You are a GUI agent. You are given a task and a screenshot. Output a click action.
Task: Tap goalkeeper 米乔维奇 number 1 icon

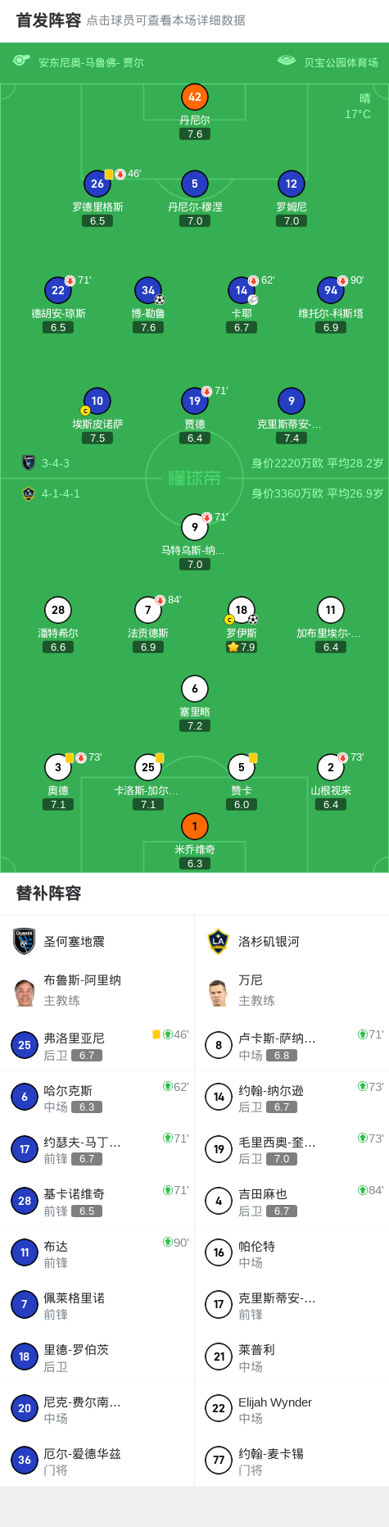[195, 826]
